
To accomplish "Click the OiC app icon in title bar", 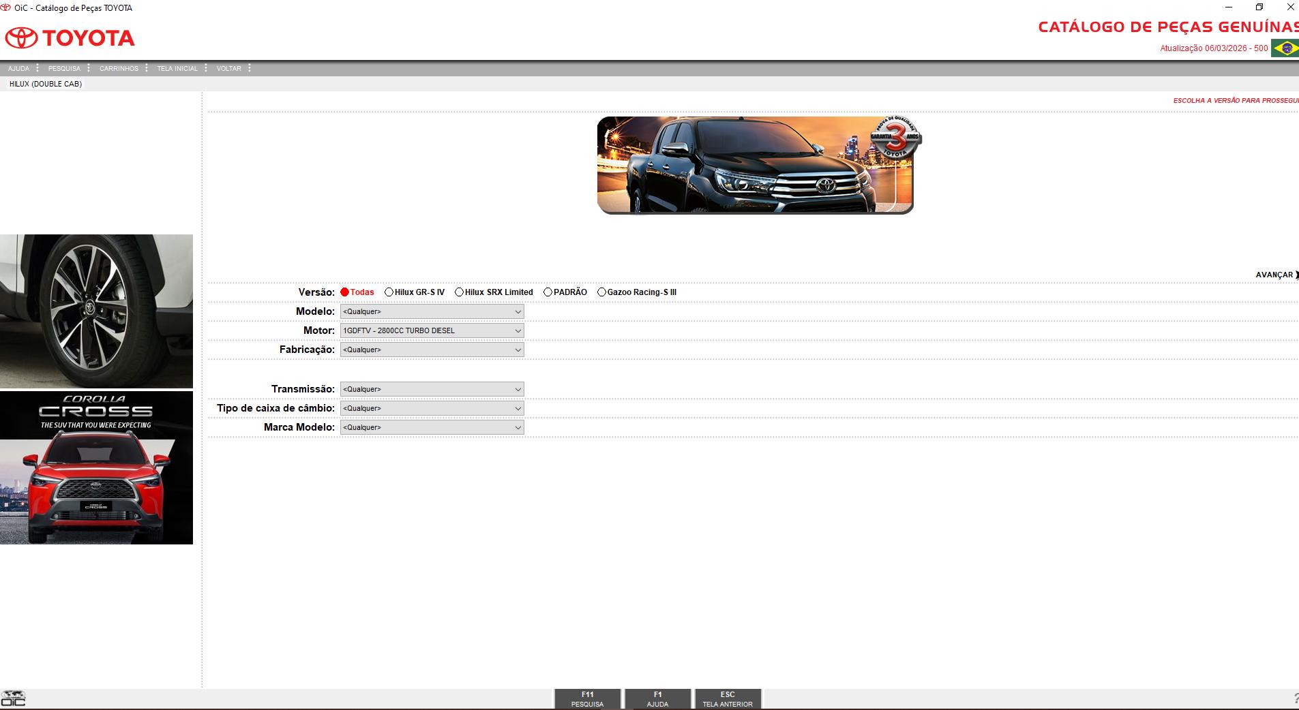I will click(6, 8).
